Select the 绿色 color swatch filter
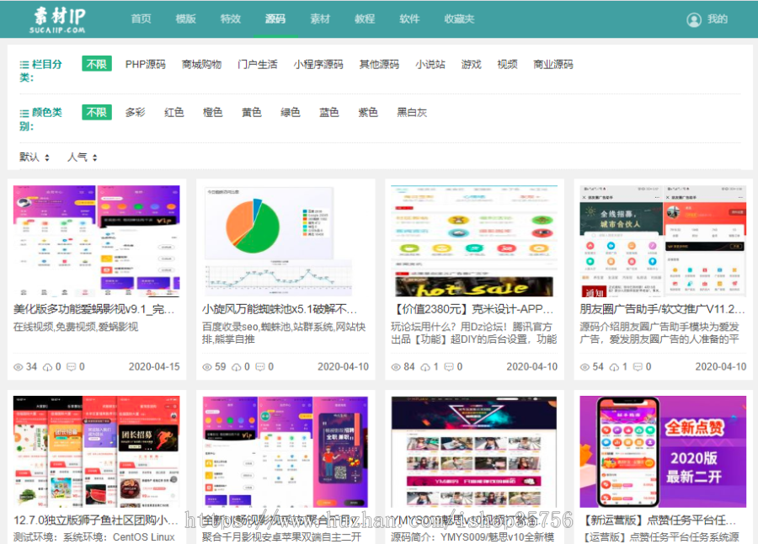 (x=290, y=111)
